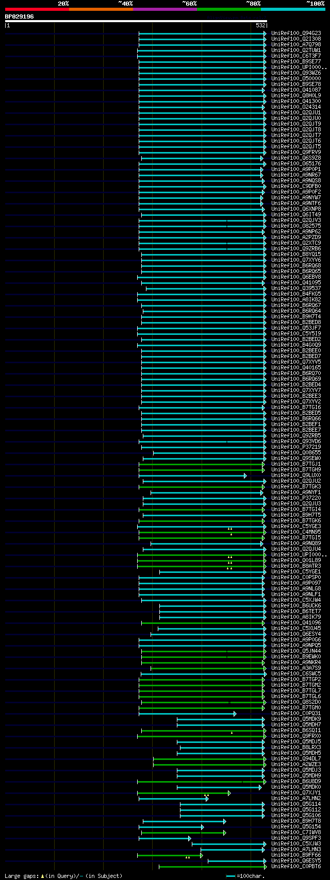Choose hit UniRef100_B4G0Q9
The image size is (330, 880).
[x=296, y=345]
